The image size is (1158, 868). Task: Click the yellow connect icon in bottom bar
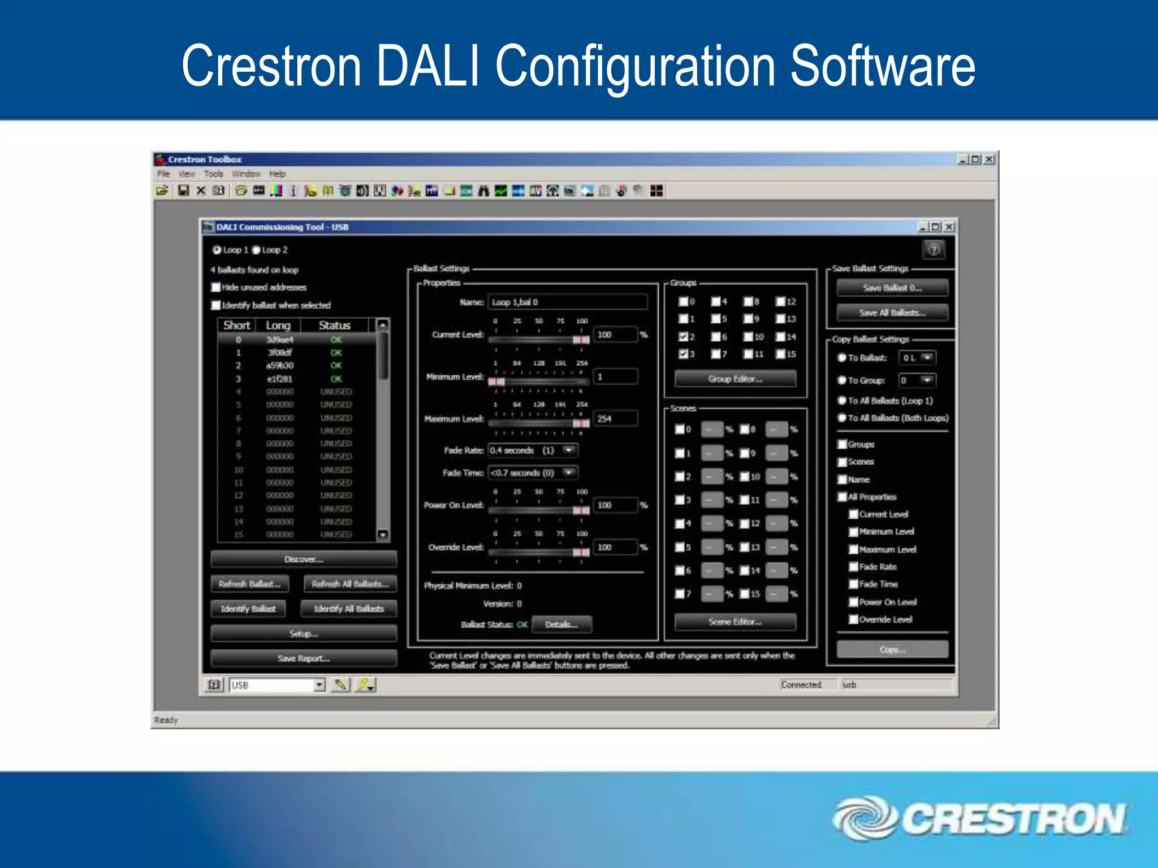point(365,685)
